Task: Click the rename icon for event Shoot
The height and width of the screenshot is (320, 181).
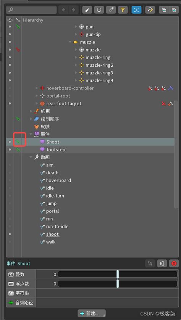Action: (162, 264)
